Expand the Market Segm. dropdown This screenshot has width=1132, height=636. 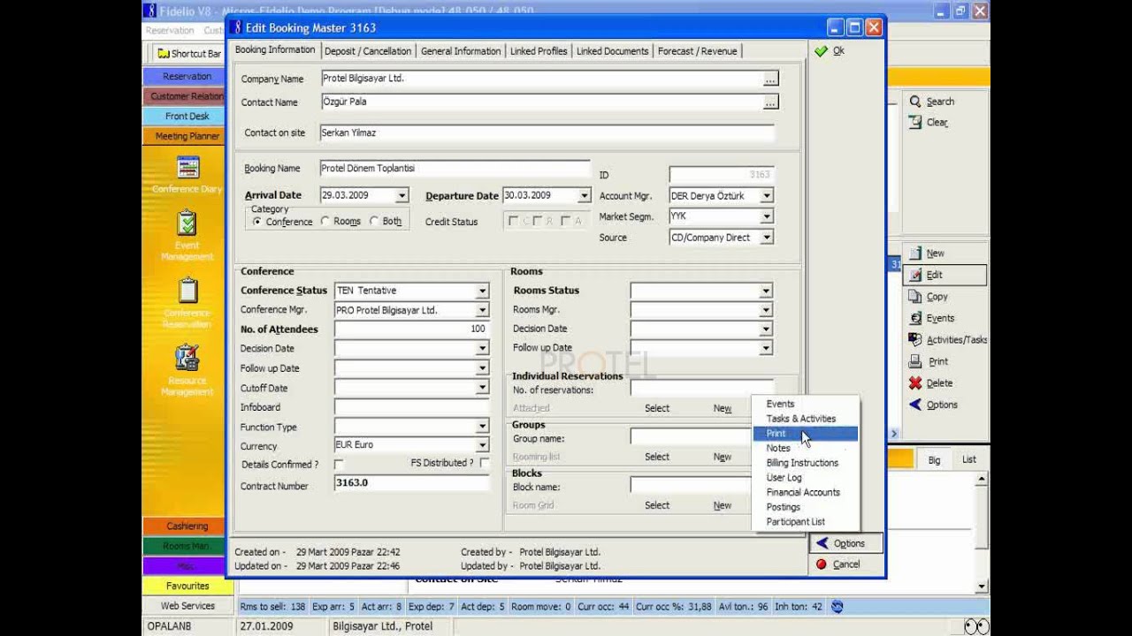click(766, 216)
